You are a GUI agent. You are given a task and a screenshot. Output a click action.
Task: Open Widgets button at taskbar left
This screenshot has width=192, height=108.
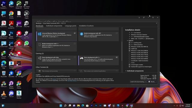click(x=3, y=106)
